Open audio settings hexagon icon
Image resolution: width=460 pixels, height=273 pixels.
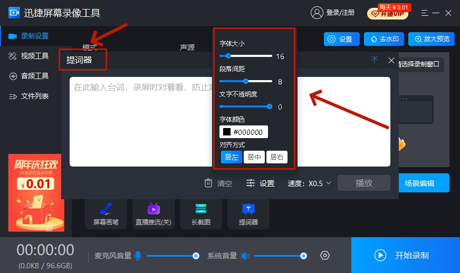pyautogui.click(x=325, y=256)
